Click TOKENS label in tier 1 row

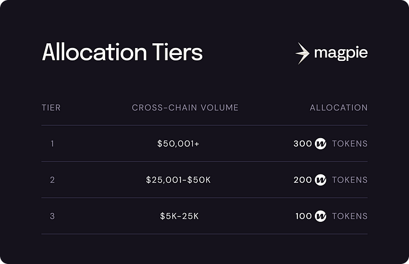click(x=350, y=143)
